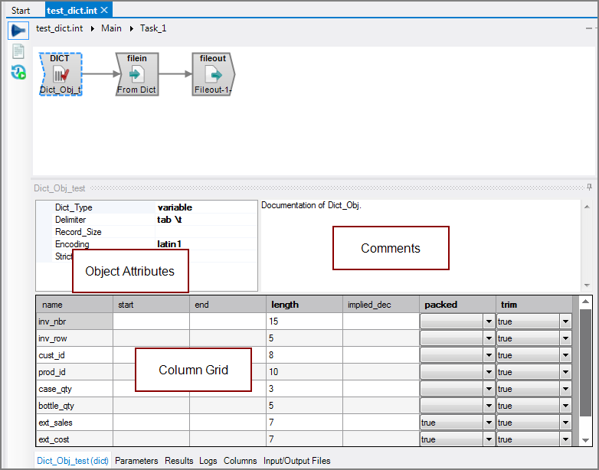Open the Parameters tab

(136, 461)
